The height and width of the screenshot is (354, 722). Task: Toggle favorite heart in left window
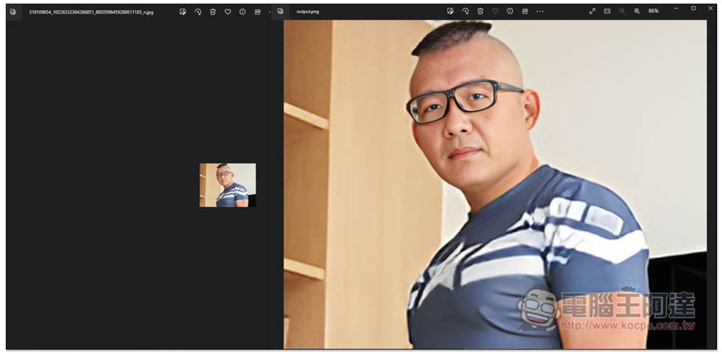pyautogui.click(x=227, y=12)
